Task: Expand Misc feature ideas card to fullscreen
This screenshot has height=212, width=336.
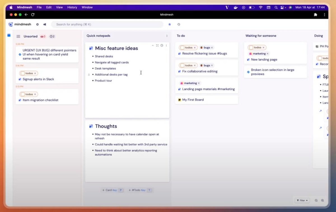Action: (x=157, y=45)
